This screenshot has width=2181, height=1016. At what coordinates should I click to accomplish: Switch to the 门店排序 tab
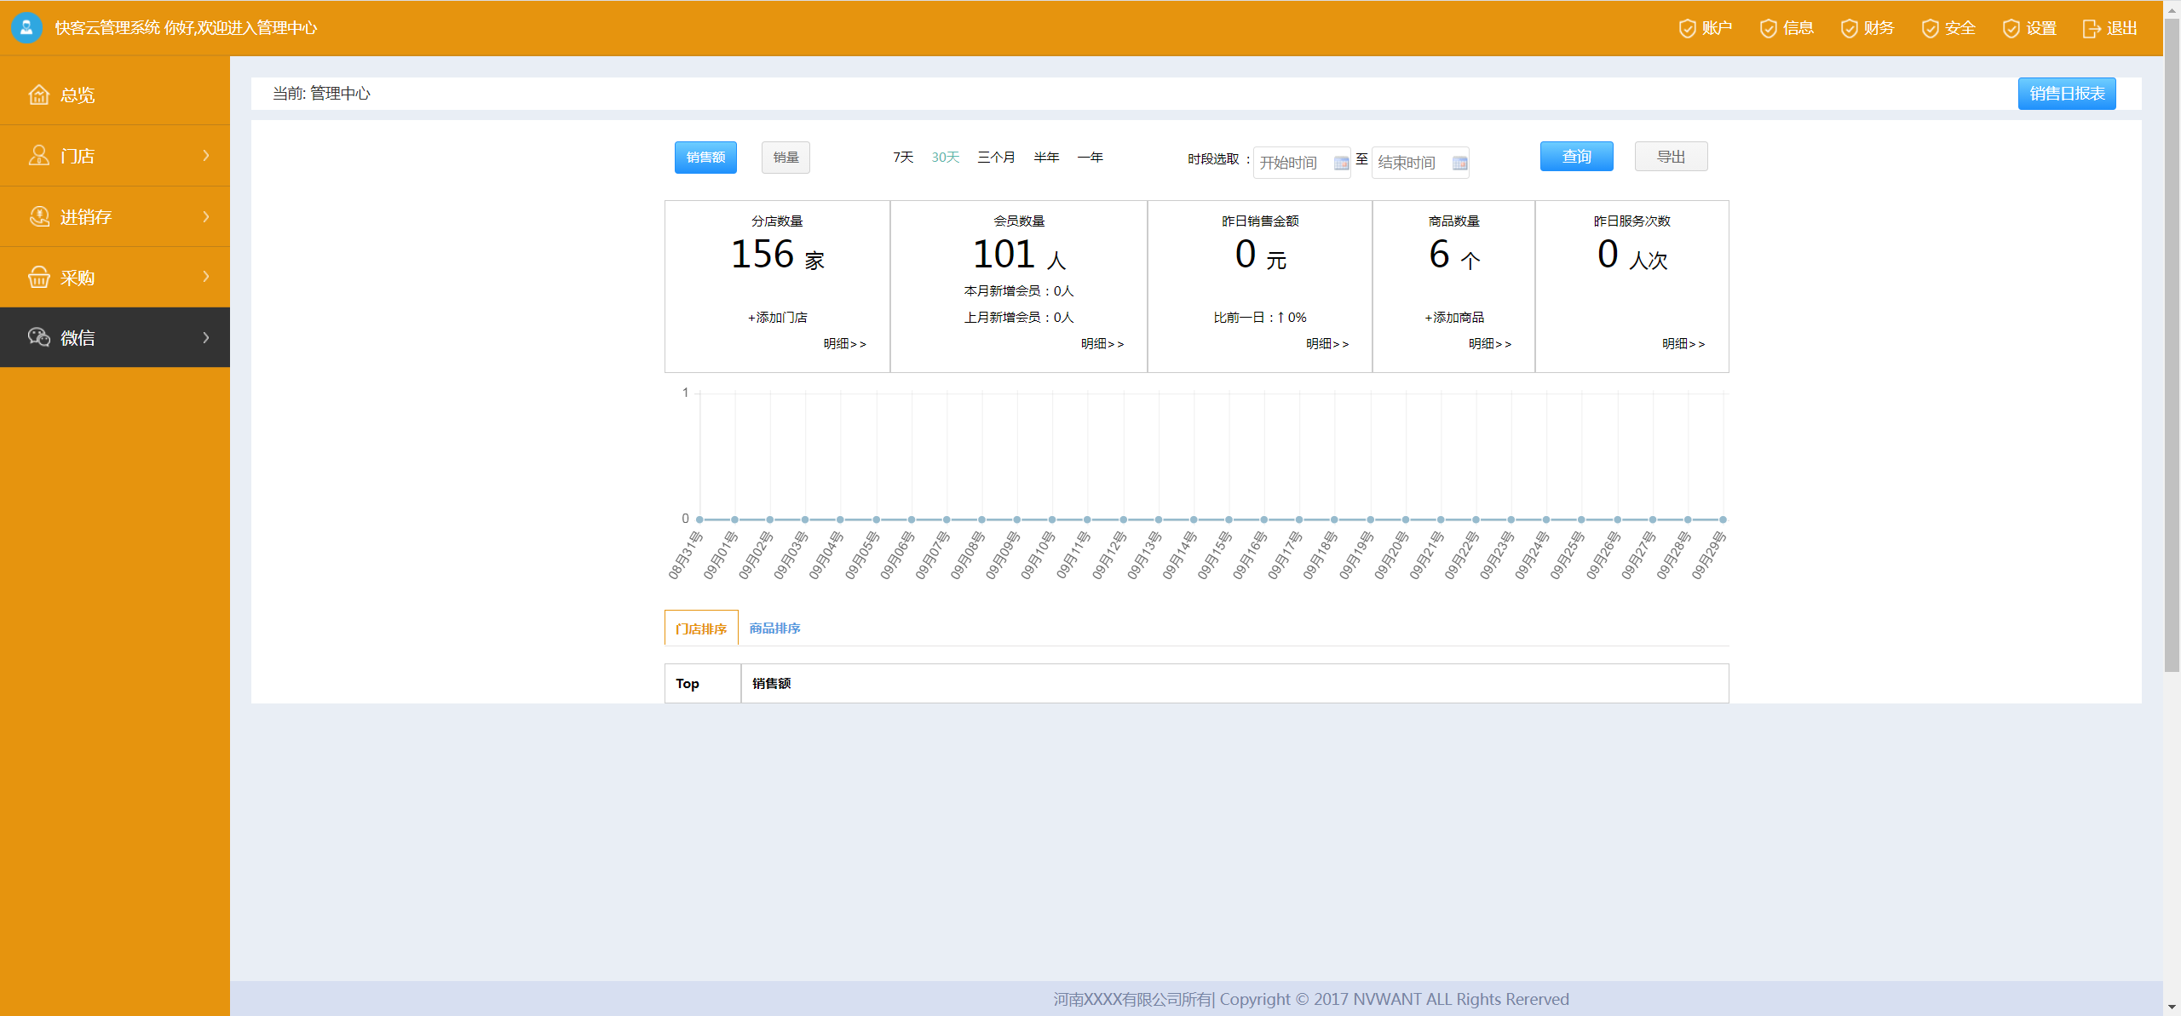pyautogui.click(x=701, y=629)
